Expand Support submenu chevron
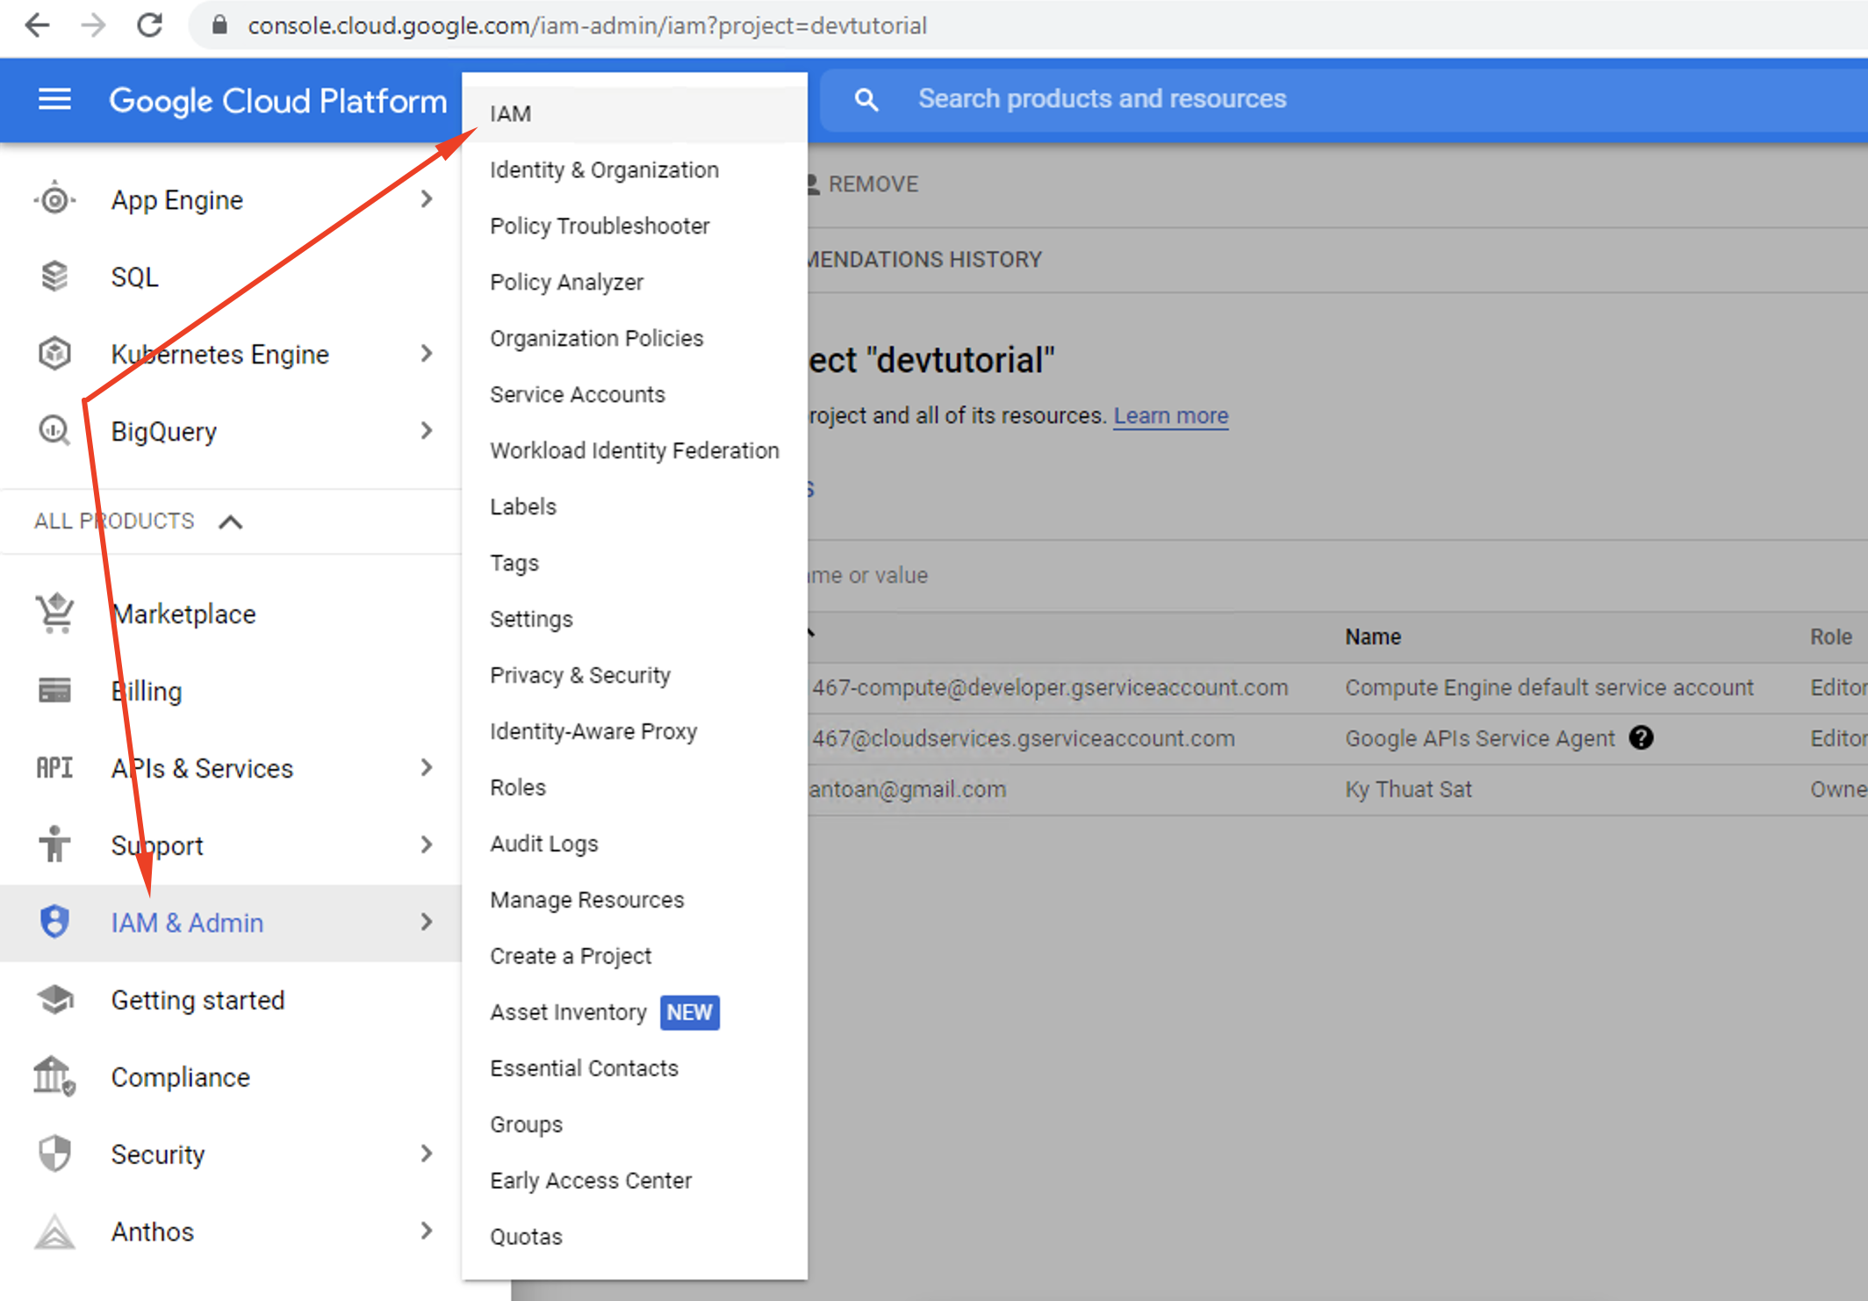The height and width of the screenshot is (1301, 1868). pos(427,845)
